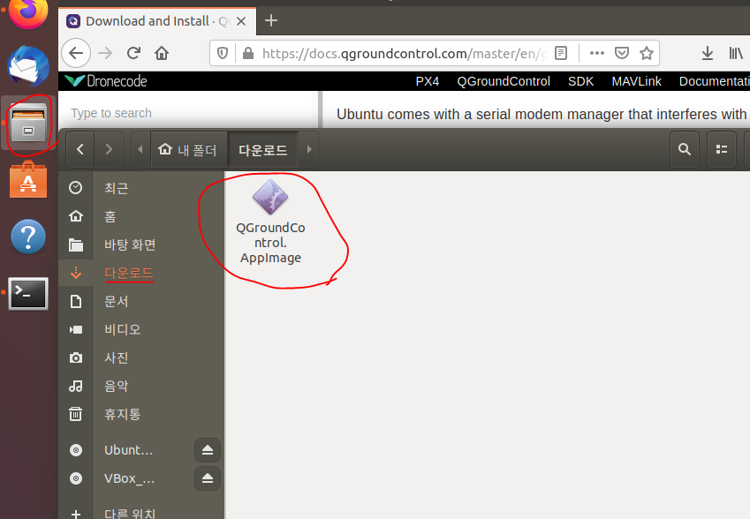750x519 pixels.
Task: Open page actions three-dot menu
Action: (x=597, y=53)
